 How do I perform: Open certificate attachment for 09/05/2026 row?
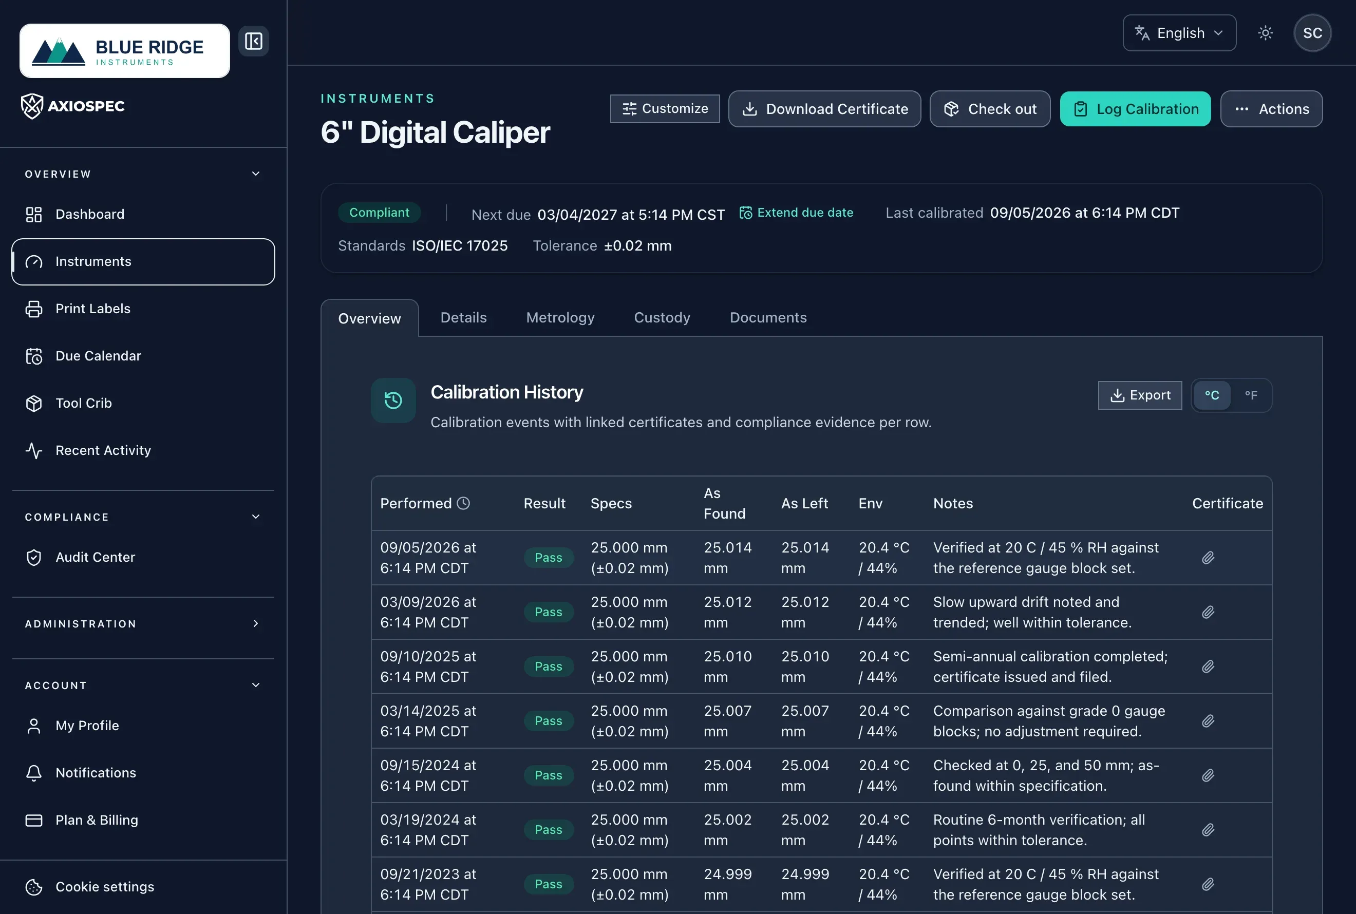coord(1208,558)
